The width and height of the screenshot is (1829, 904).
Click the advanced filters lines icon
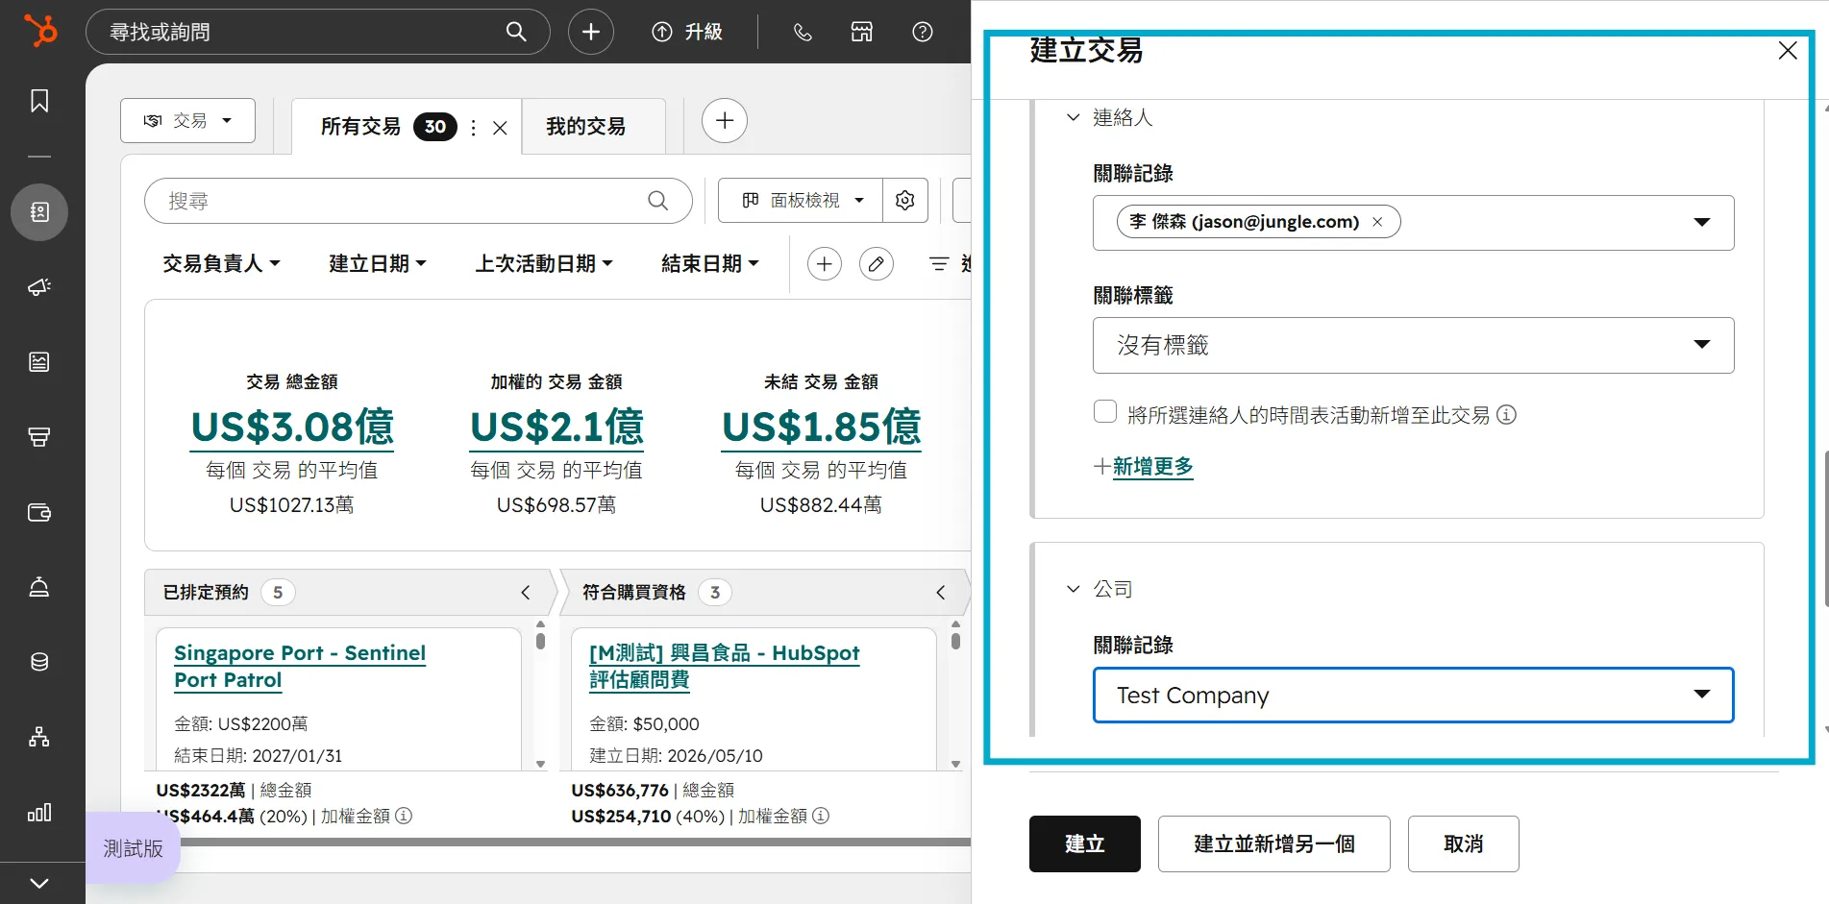(939, 263)
